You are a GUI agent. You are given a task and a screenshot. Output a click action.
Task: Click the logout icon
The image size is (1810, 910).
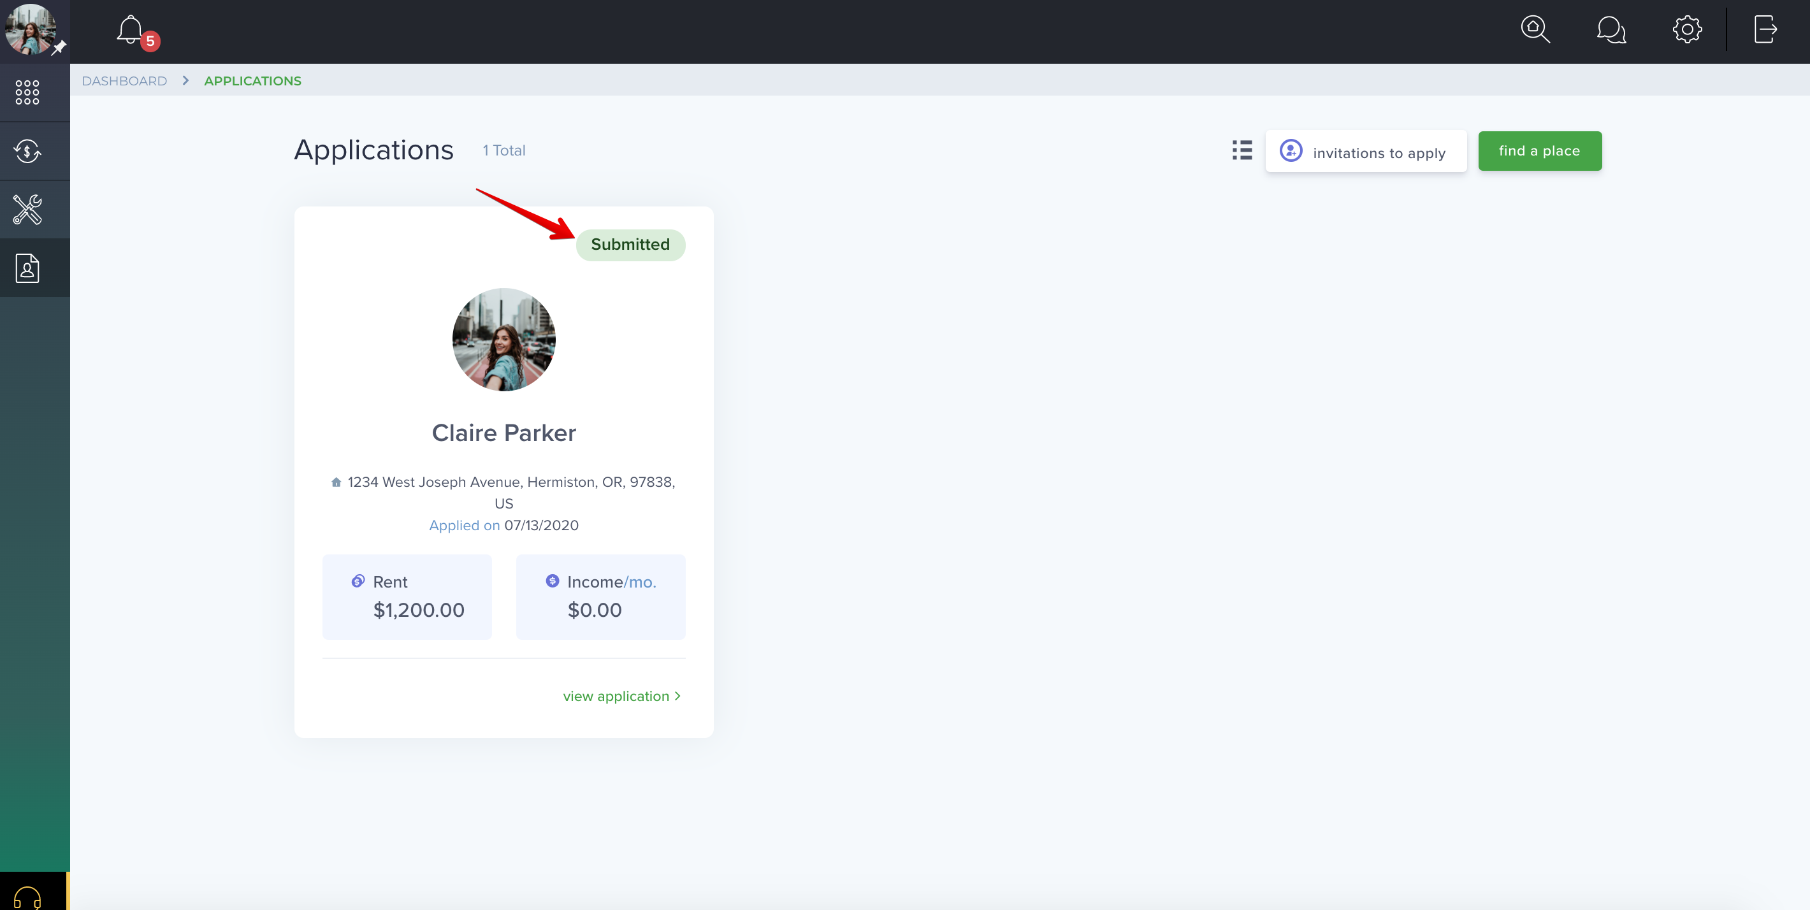tap(1765, 30)
